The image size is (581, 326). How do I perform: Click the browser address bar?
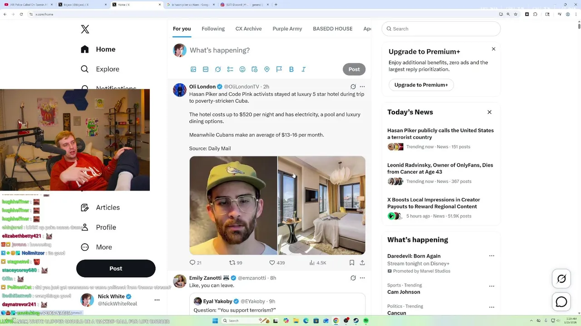pyautogui.click(x=263, y=14)
